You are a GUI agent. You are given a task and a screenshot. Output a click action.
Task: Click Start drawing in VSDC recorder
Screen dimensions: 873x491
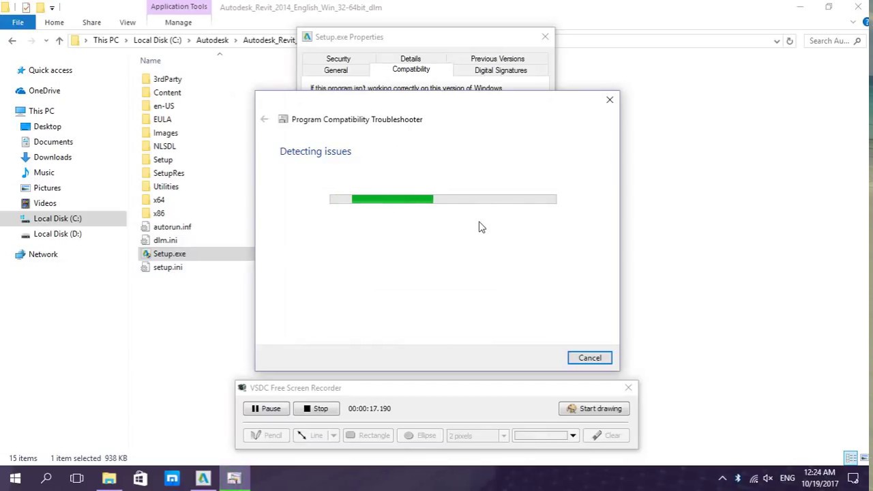click(x=594, y=408)
